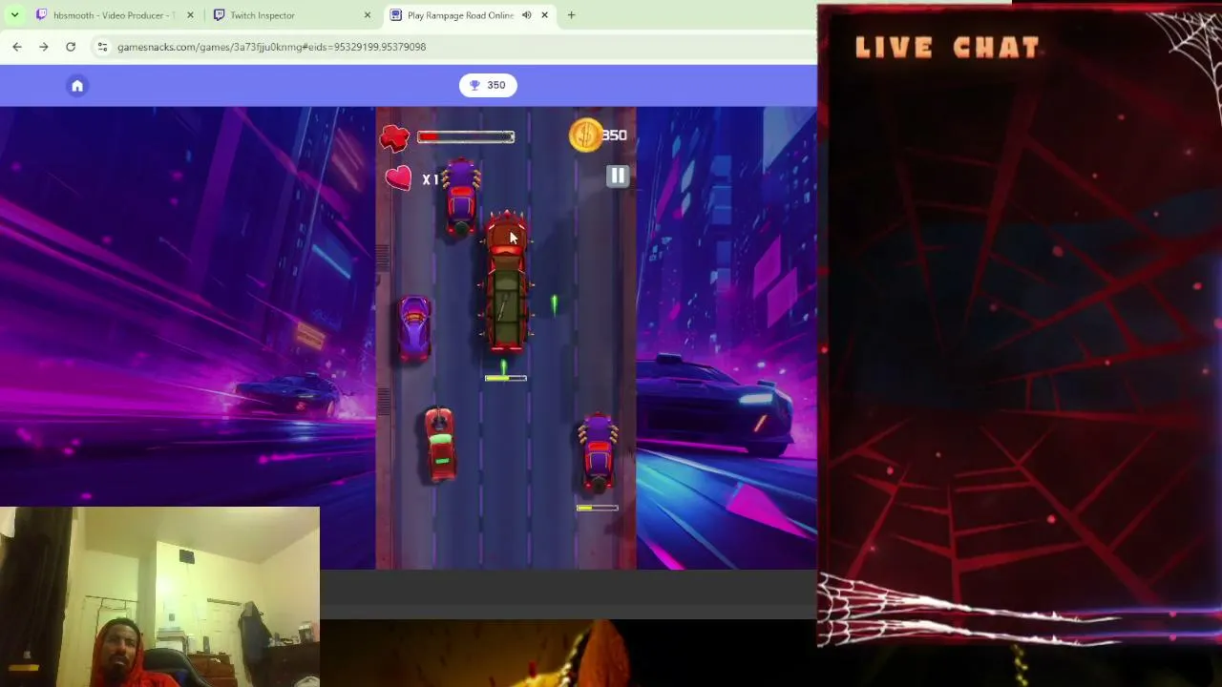
Task: Go forward in browser history
Action: coord(44,47)
